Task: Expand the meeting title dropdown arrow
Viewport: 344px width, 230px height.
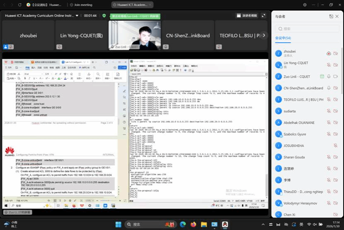Action: point(77,16)
